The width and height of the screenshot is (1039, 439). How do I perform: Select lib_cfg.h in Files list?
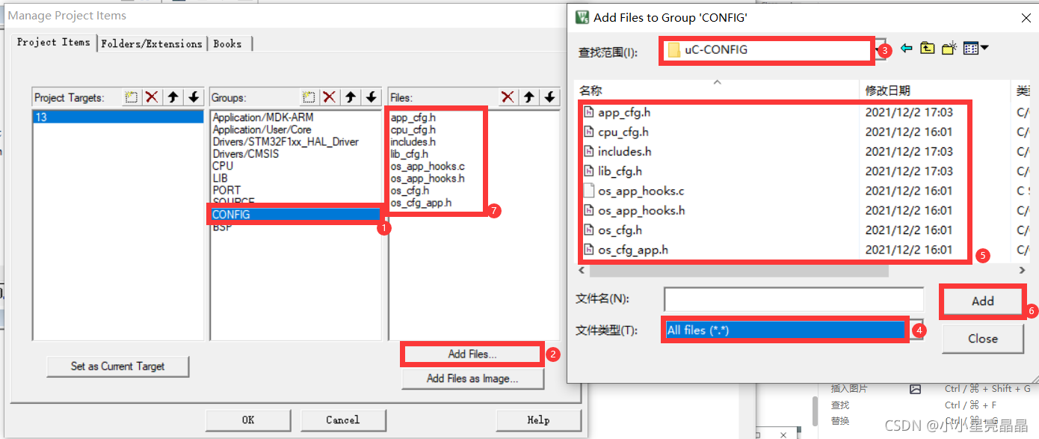(x=410, y=154)
